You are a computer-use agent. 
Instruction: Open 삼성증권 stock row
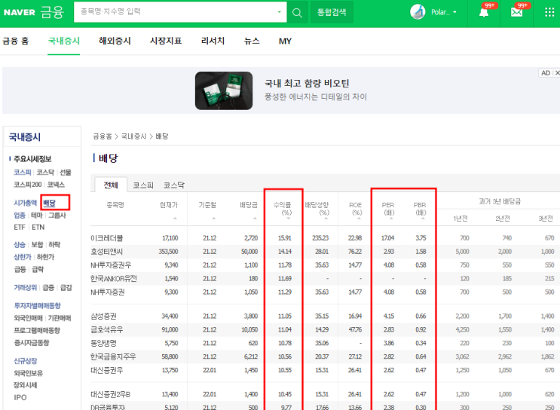point(103,316)
